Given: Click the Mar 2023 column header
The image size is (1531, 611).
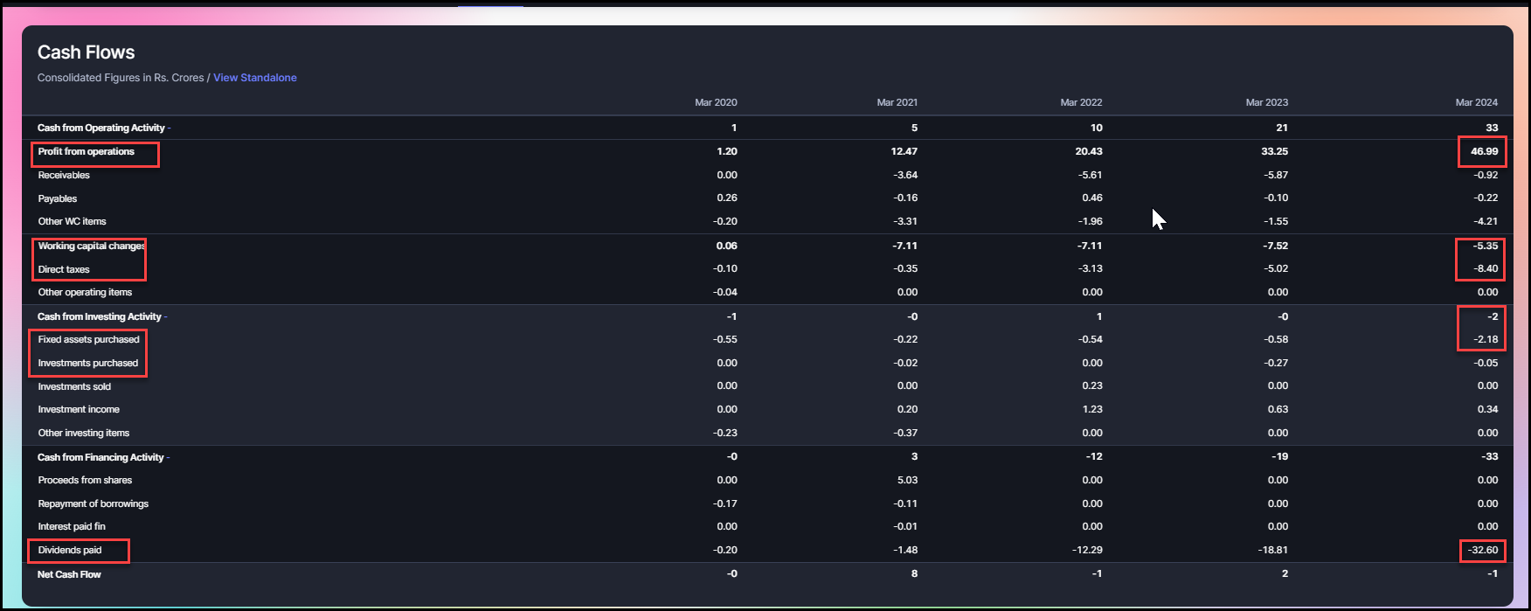Looking at the screenshot, I should click(1266, 102).
